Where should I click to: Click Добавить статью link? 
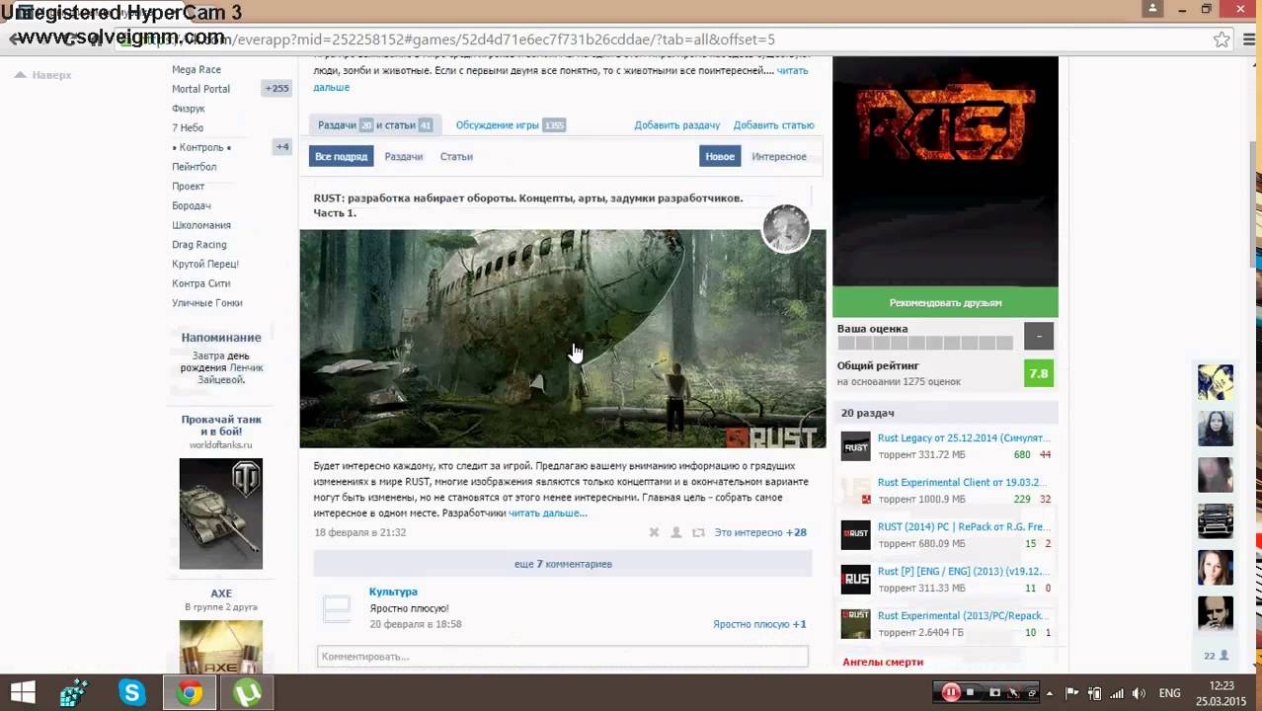[x=773, y=125]
